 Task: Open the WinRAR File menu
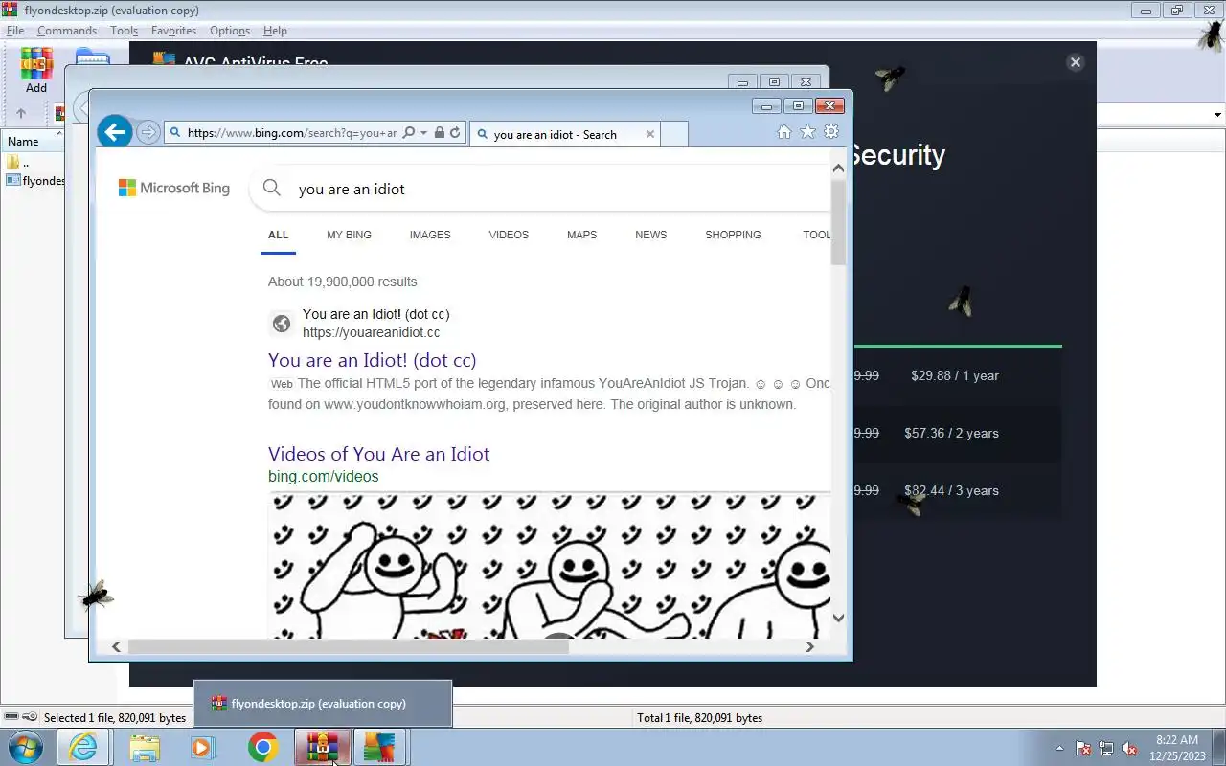point(15,31)
